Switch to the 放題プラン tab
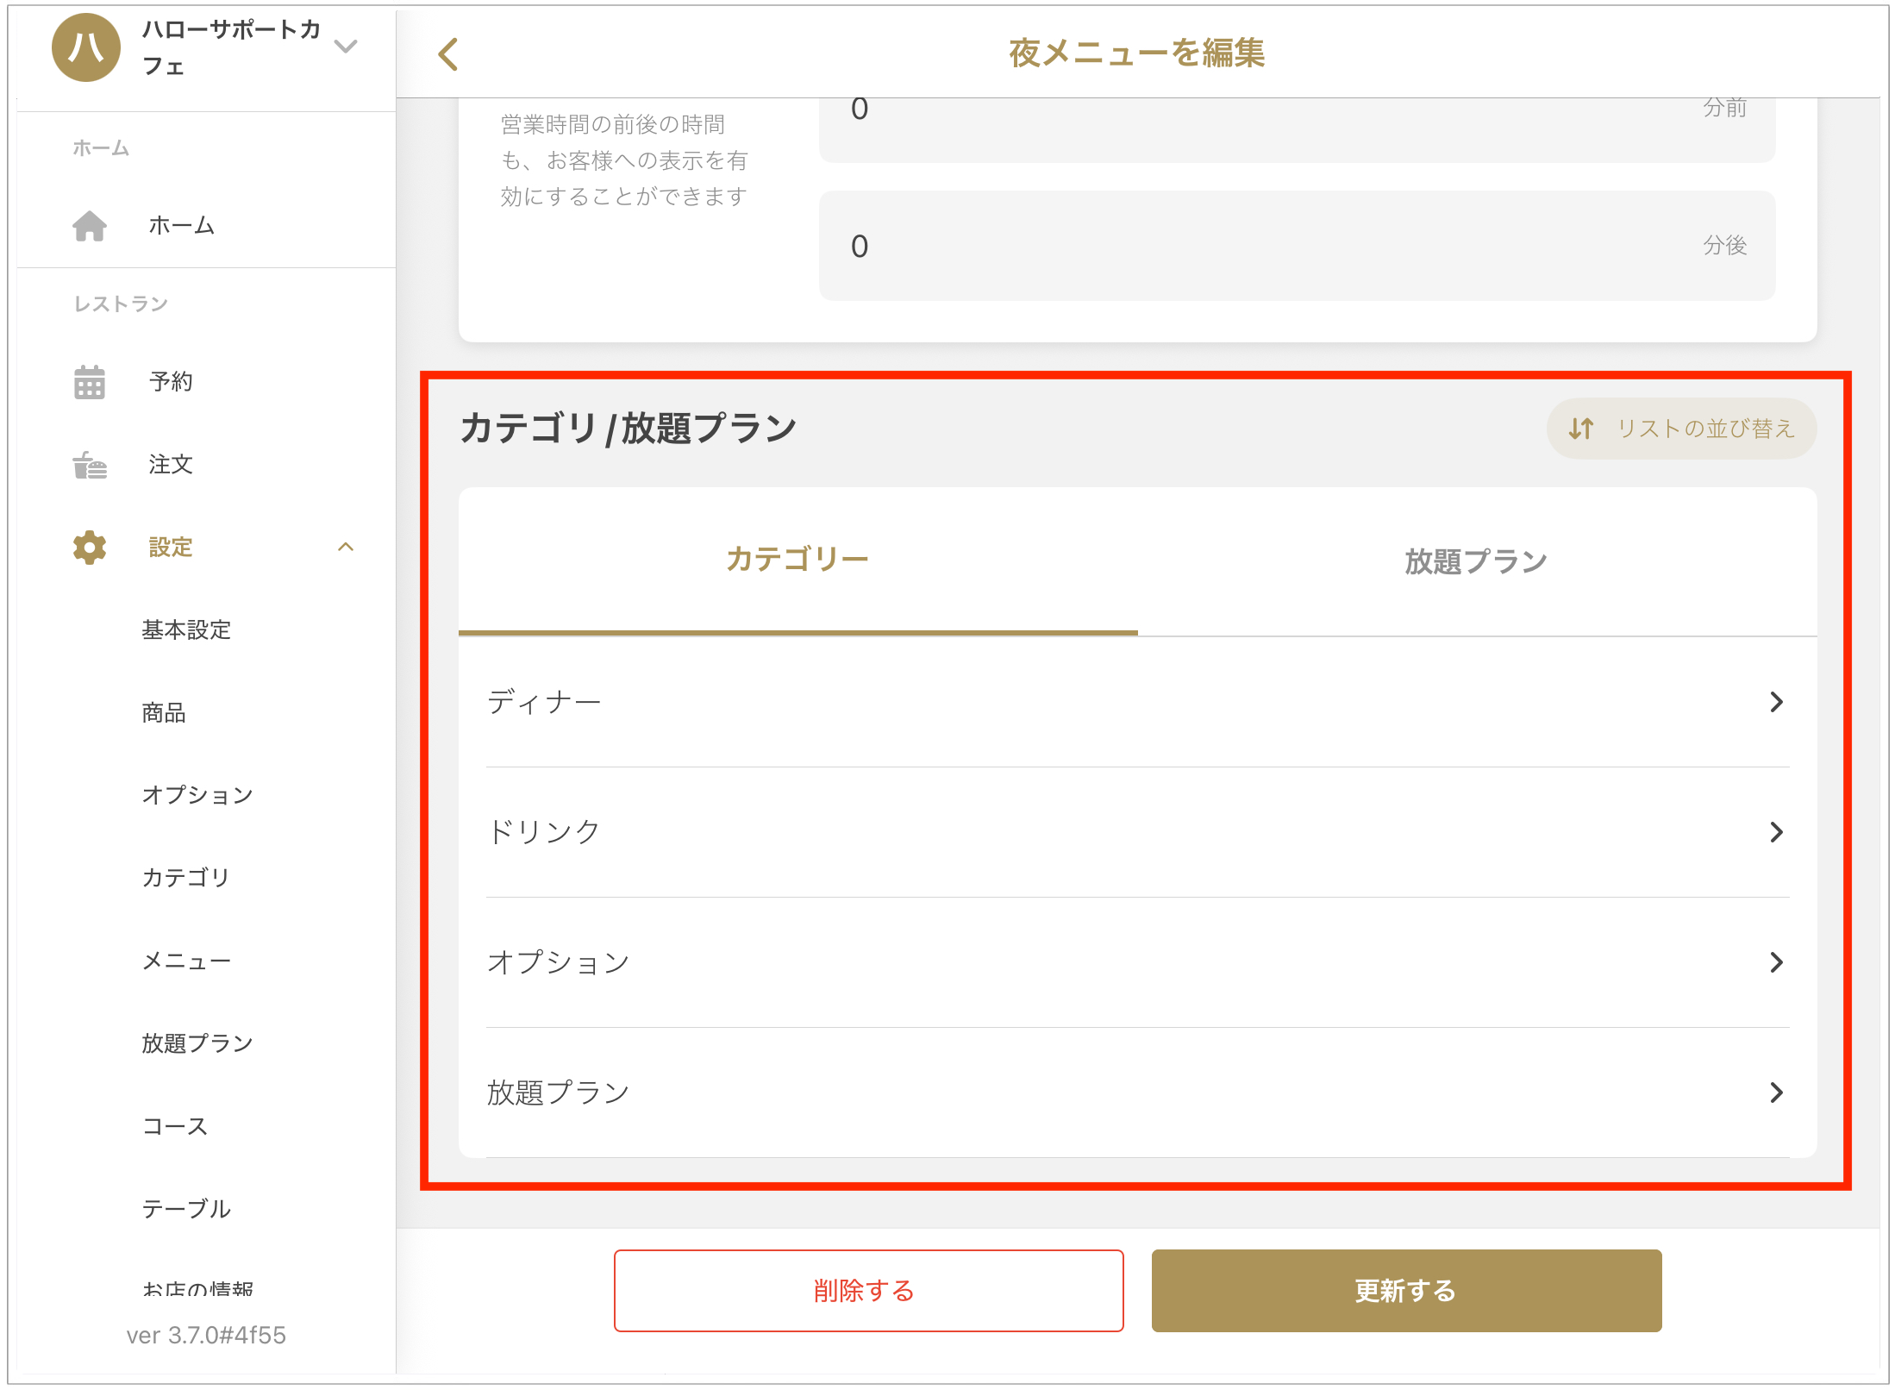The width and height of the screenshot is (1895, 1390). 1476,561
